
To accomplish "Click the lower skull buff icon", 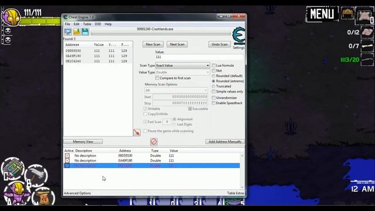I will tap(8, 40).
